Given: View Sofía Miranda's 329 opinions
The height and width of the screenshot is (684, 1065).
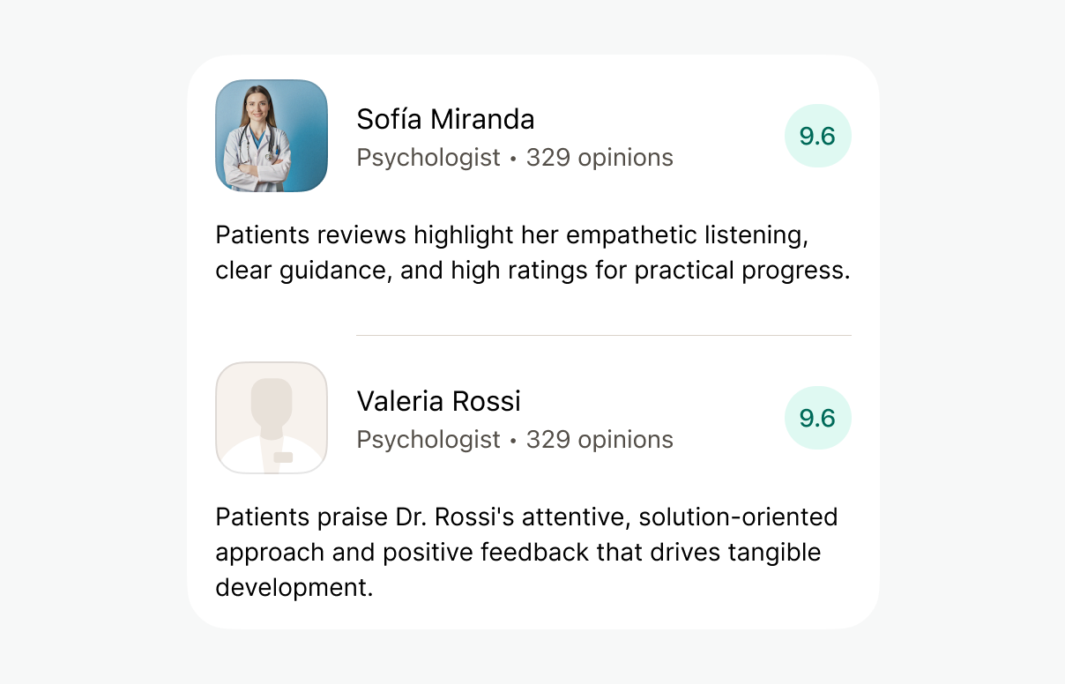Looking at the screenshot, I should point(600,158).
